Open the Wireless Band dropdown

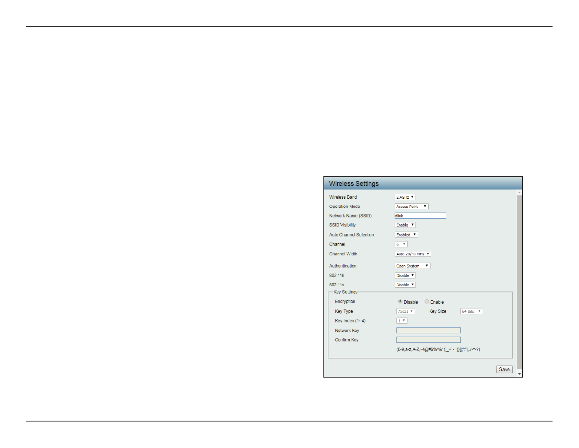405,197
